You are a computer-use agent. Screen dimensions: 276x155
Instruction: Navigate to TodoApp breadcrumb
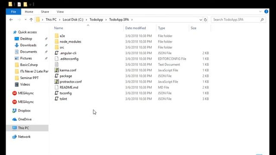(x=96, y=20)
